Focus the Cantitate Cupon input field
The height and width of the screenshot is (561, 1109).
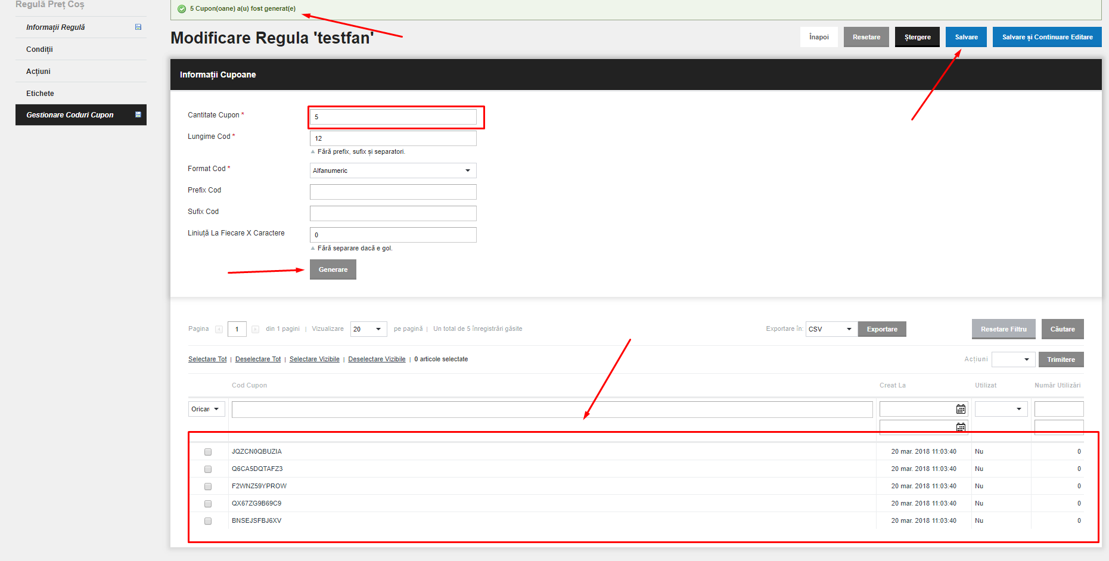point(393,117)
